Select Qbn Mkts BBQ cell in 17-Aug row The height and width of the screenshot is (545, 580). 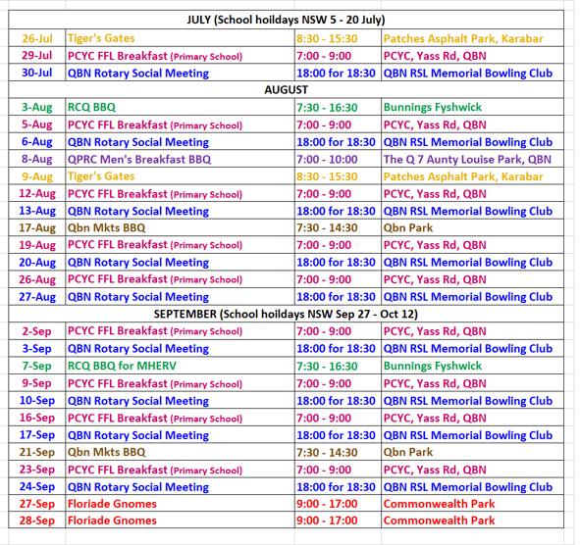coord(181,227)
